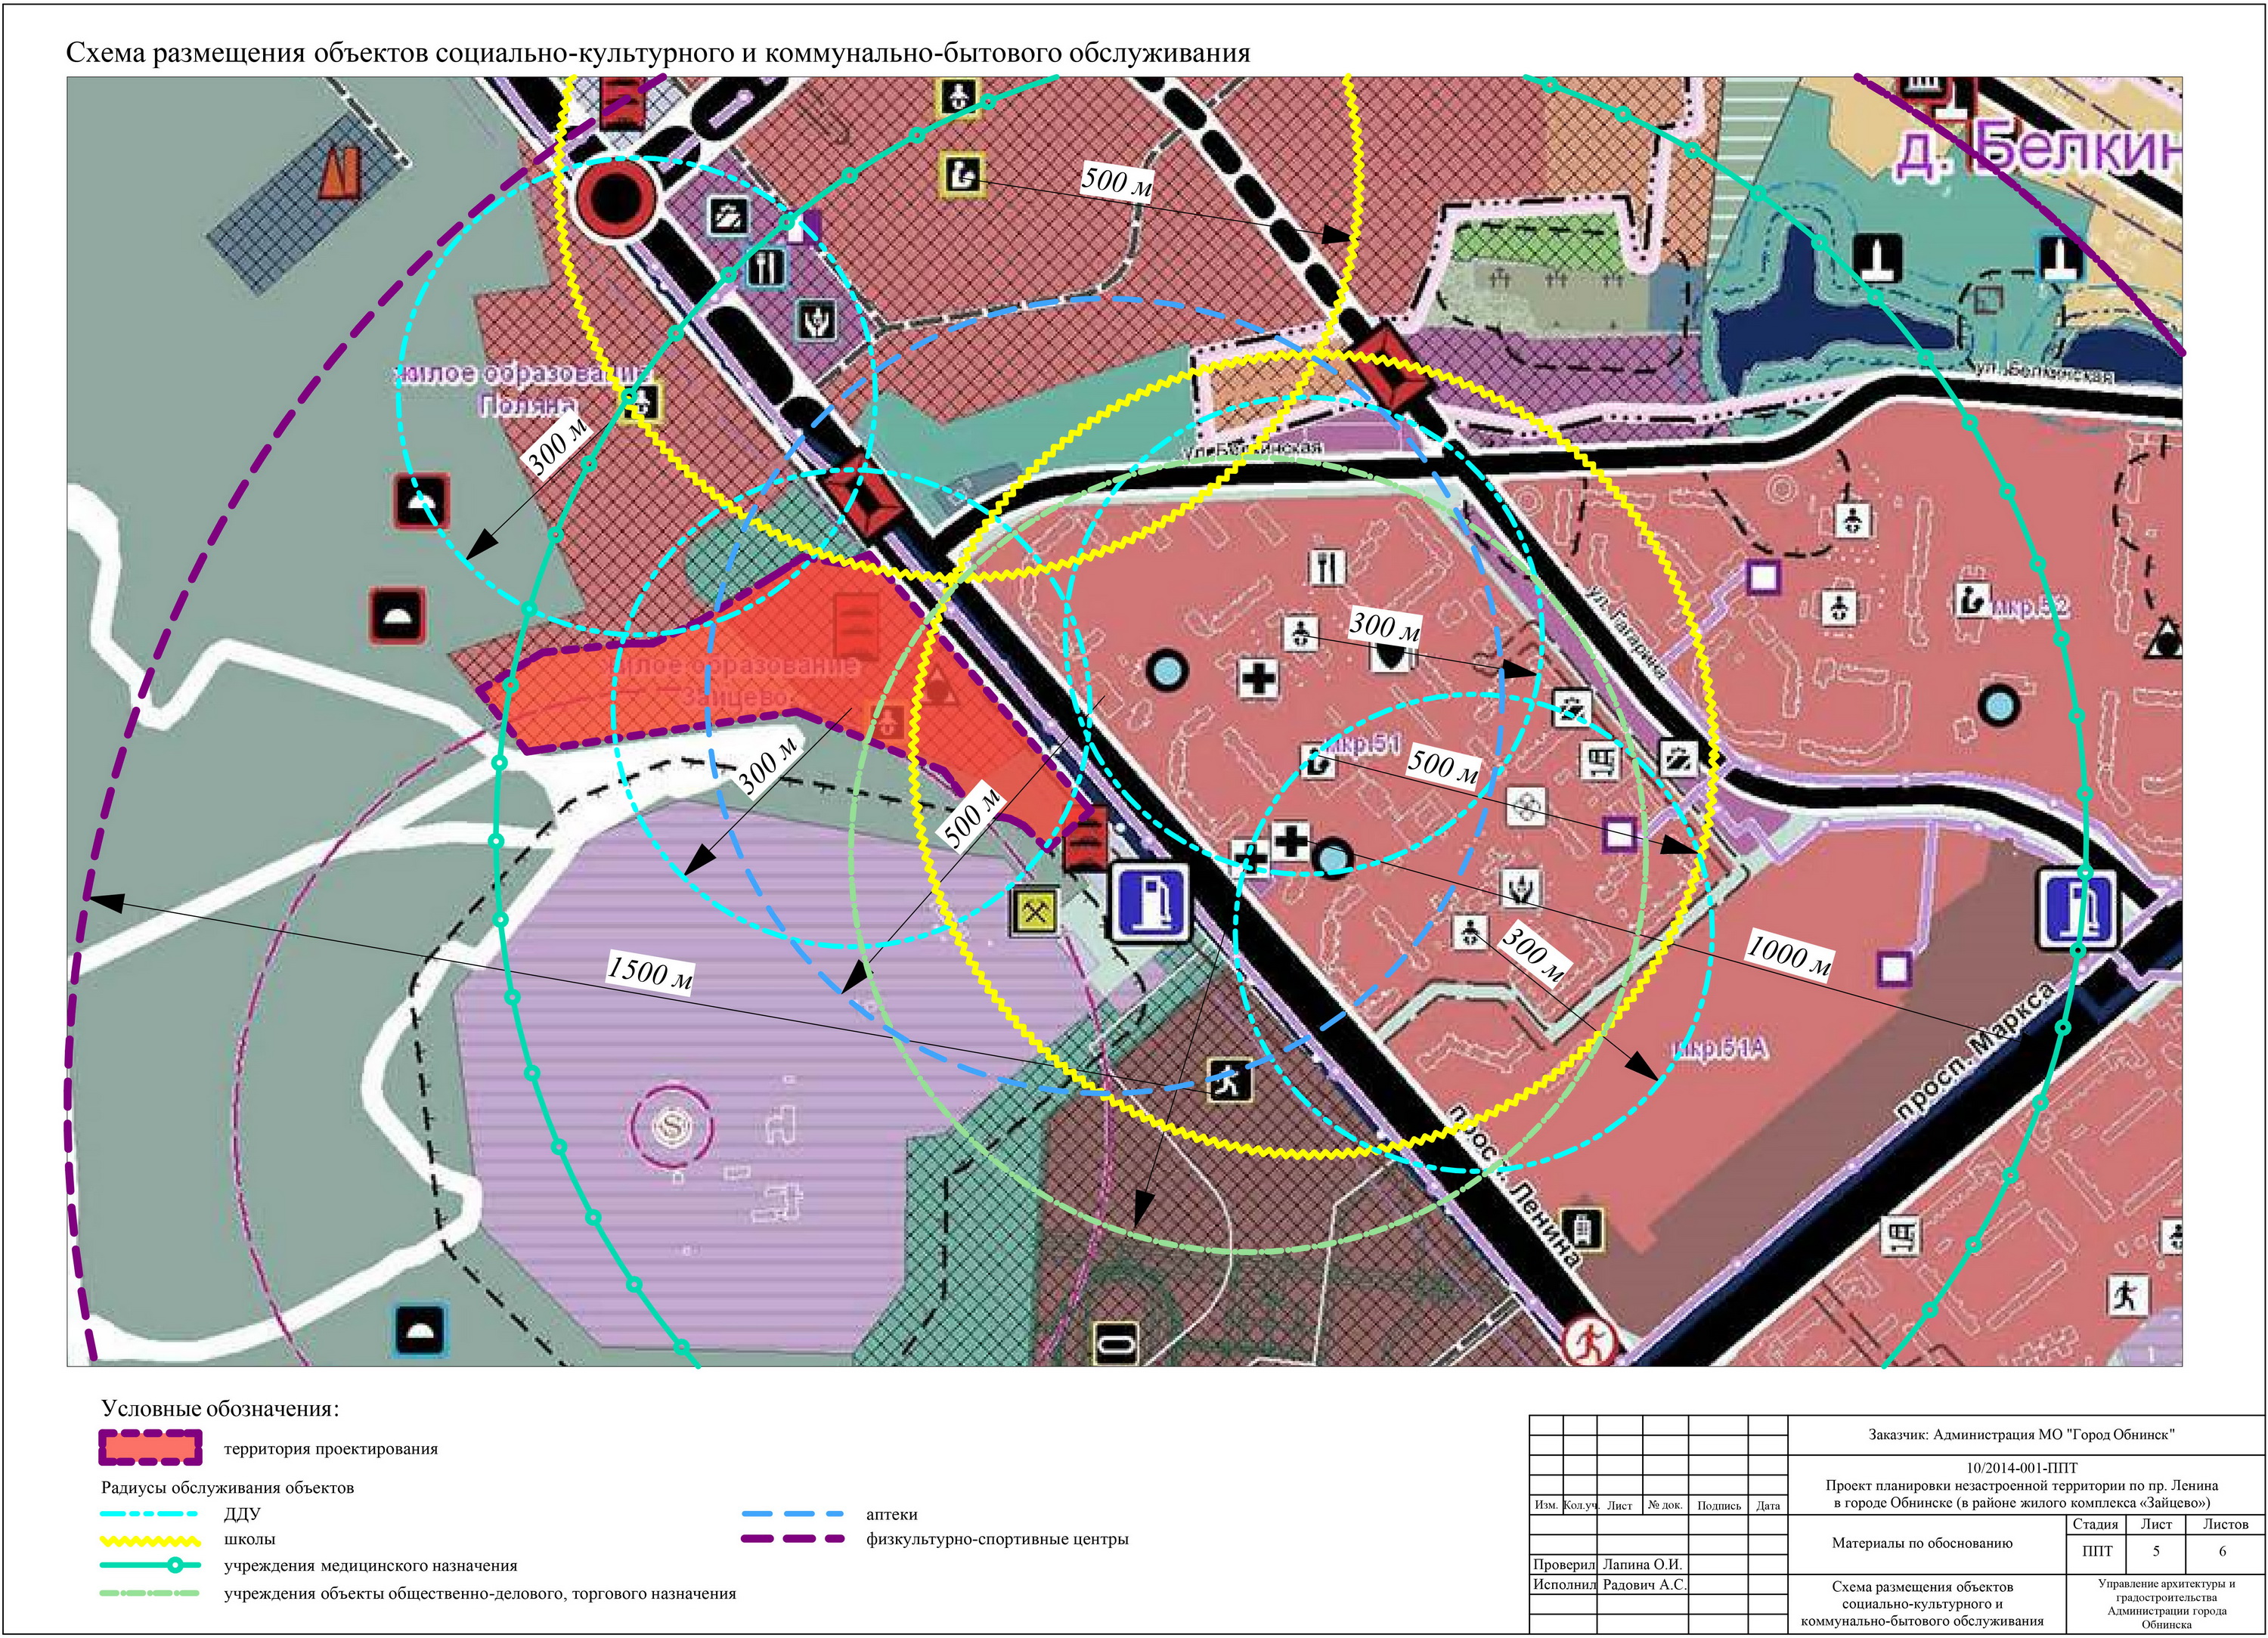Click the circled S symbol in purple zone
Image resolution: width=2268 pixels, height=1638 pixels.
671,1127
